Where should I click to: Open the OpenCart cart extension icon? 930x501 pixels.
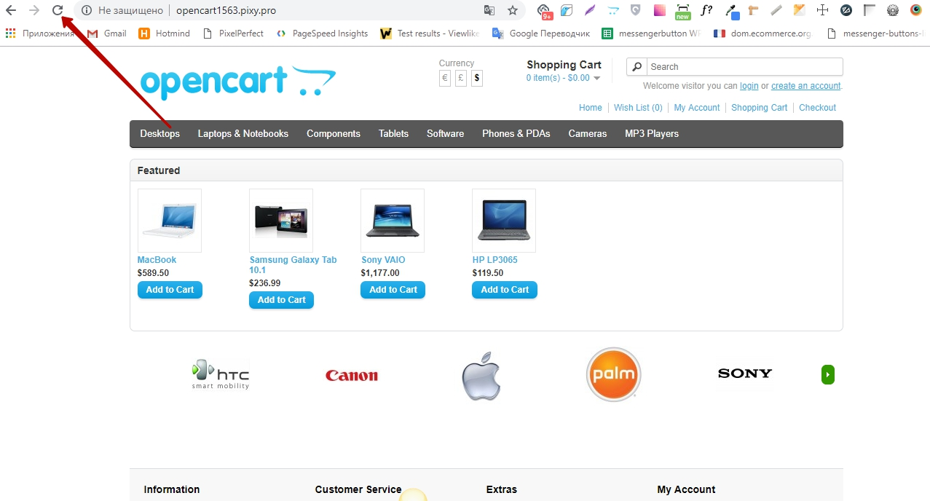click(613, 11)
